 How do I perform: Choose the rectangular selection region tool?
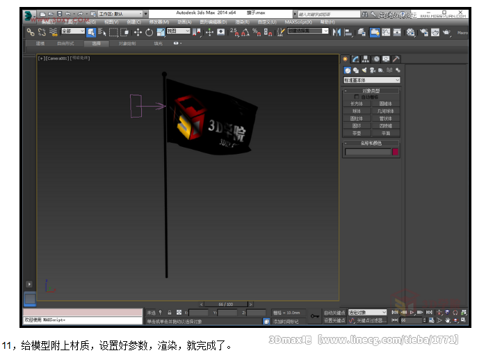point(113,32)
